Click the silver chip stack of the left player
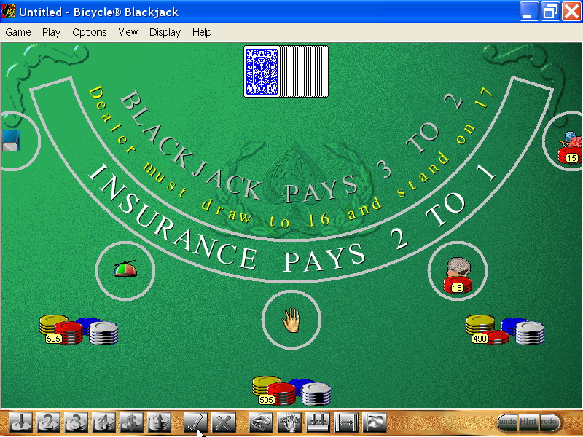 (x=103, y=333)
